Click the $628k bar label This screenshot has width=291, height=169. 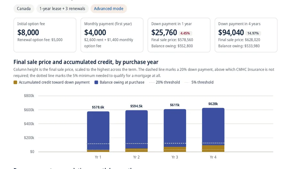(213, 104)
